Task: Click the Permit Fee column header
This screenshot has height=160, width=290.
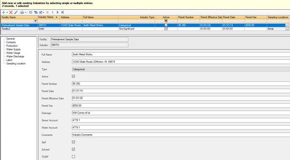Action: click(255, 17)
